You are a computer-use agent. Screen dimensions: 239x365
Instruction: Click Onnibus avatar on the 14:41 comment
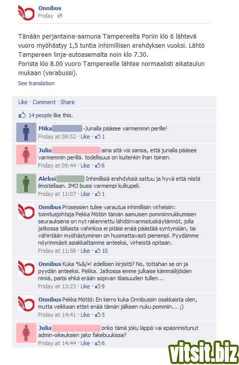point(26,304)
